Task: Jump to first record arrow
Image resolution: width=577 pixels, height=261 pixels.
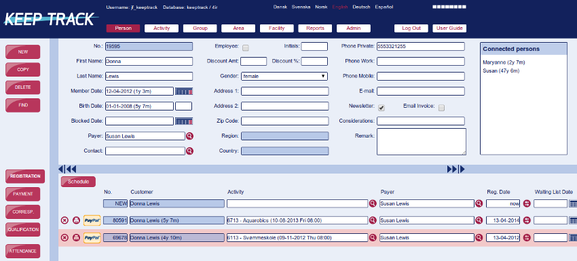Action: tap(62, 169)
